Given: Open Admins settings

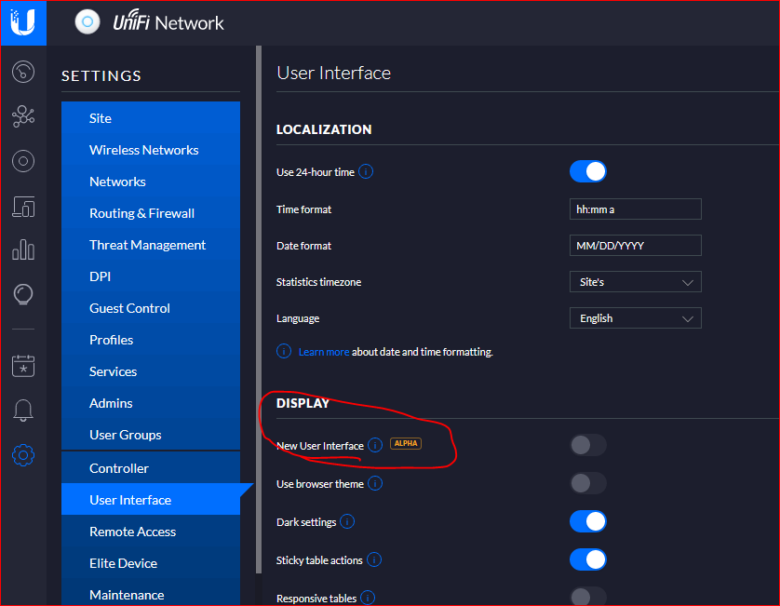Looking at the screenshot, I should tap(151, 403).
